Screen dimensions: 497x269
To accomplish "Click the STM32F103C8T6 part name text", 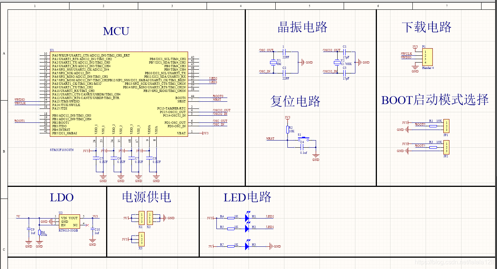I will point(62,150).
